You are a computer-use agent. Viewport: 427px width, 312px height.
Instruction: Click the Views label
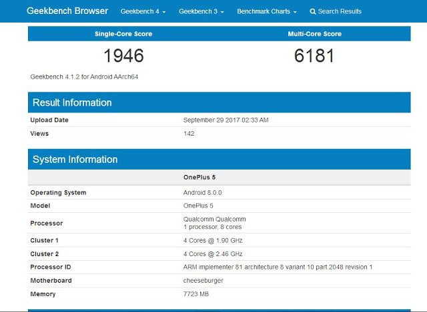click(x=39, y=134)
